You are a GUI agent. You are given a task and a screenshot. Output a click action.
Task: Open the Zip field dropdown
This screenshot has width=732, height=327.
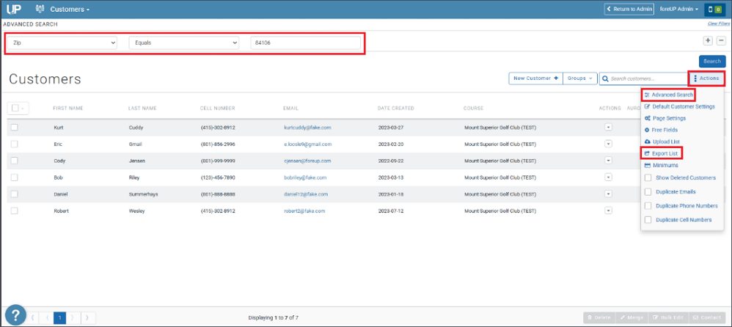62,43
